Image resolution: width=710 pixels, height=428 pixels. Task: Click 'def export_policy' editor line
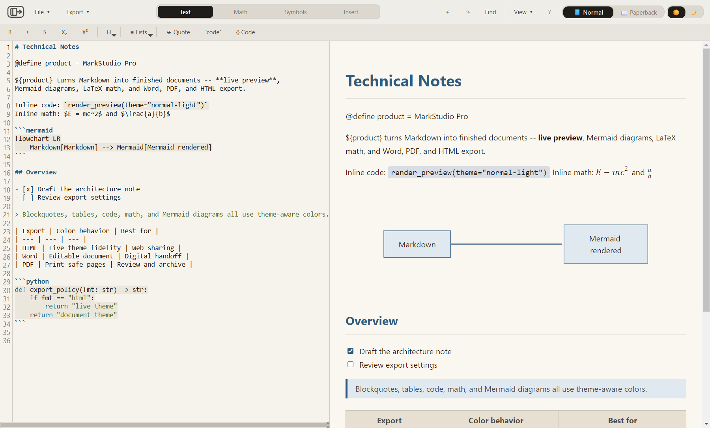(81, 290)
